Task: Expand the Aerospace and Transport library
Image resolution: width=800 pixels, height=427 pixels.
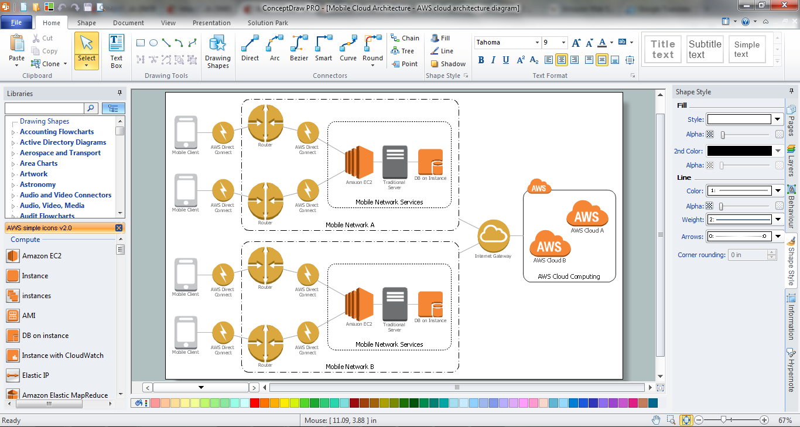Action: pos(13,153)
